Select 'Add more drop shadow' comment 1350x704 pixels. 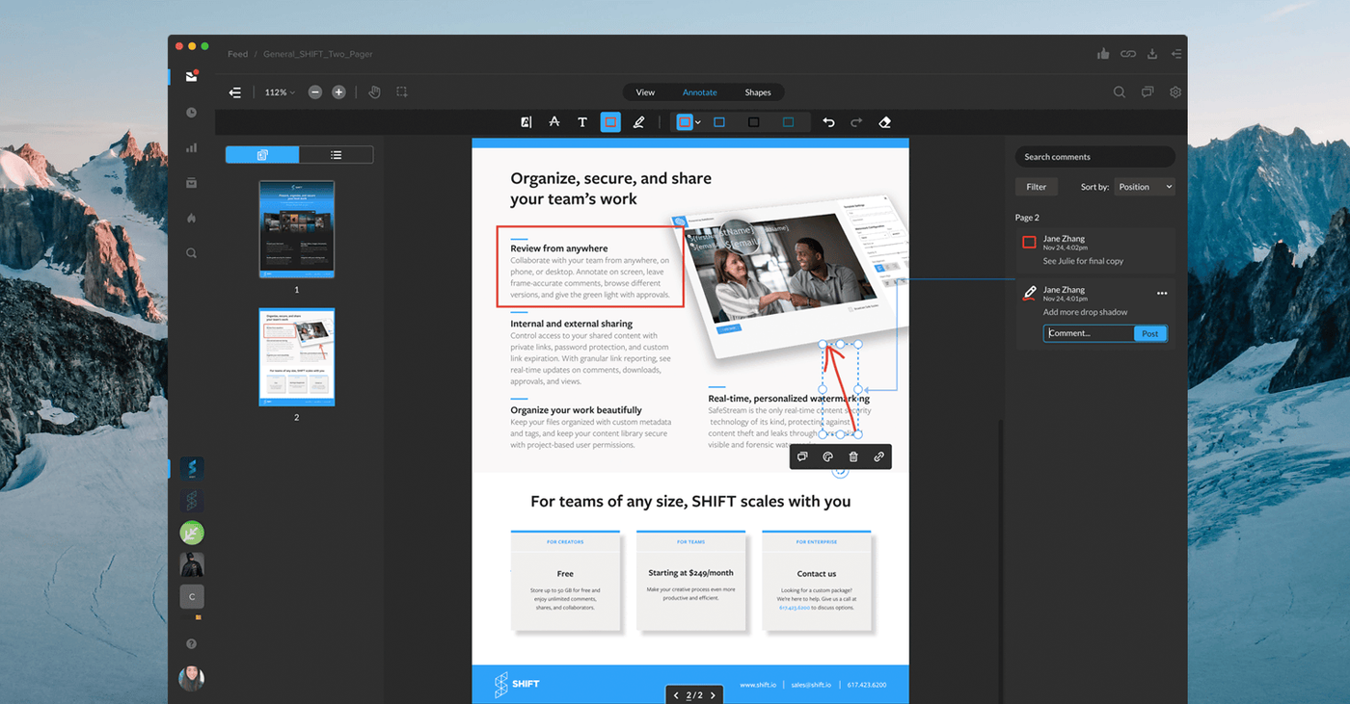pos(1085,312)
